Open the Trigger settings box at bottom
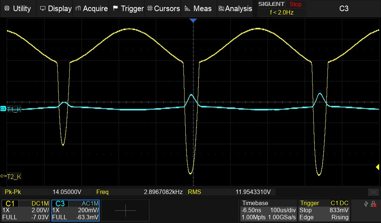The height and width of the screenshot is (223, 381). click(x=324, y=210)
